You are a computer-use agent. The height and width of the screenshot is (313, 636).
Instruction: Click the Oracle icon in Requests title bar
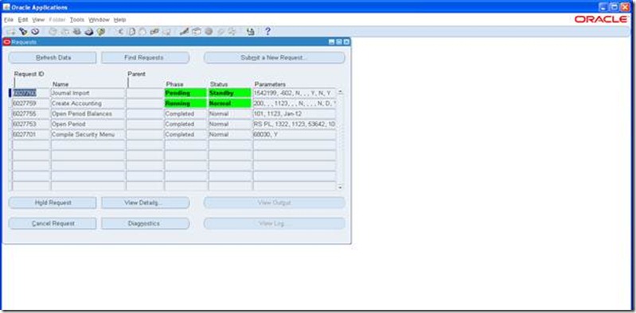coord(7,41)
